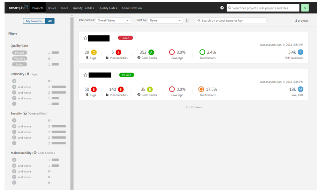
Task: Focus the global search for projects field
Action: (x=263, y=8)
